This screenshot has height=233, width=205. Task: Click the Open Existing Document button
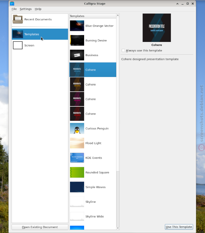tap(40, 227)
